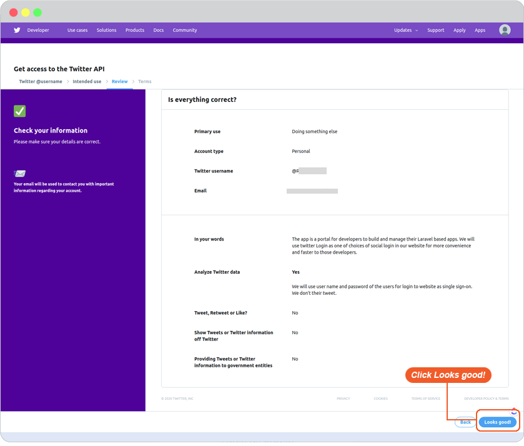Click the 'Email' label
This screenshot has height=446, width=524.
point(200,191)
